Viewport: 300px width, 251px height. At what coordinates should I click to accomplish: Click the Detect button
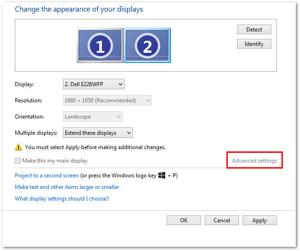(x=254, y=30)
